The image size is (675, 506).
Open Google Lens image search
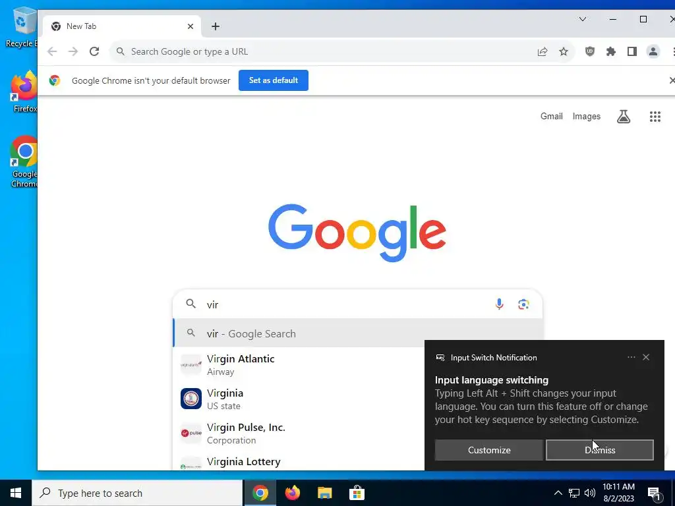click(523, 304)
